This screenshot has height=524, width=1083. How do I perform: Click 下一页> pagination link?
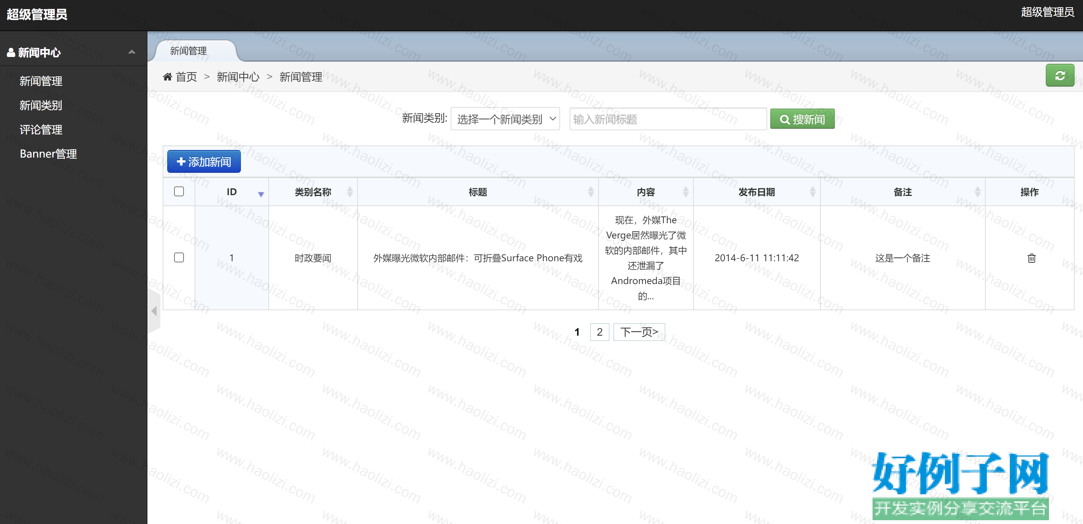click(x=639, y=332)
